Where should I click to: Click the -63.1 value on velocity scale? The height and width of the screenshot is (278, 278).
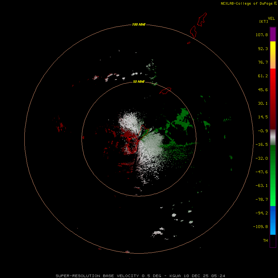point(262,186)
